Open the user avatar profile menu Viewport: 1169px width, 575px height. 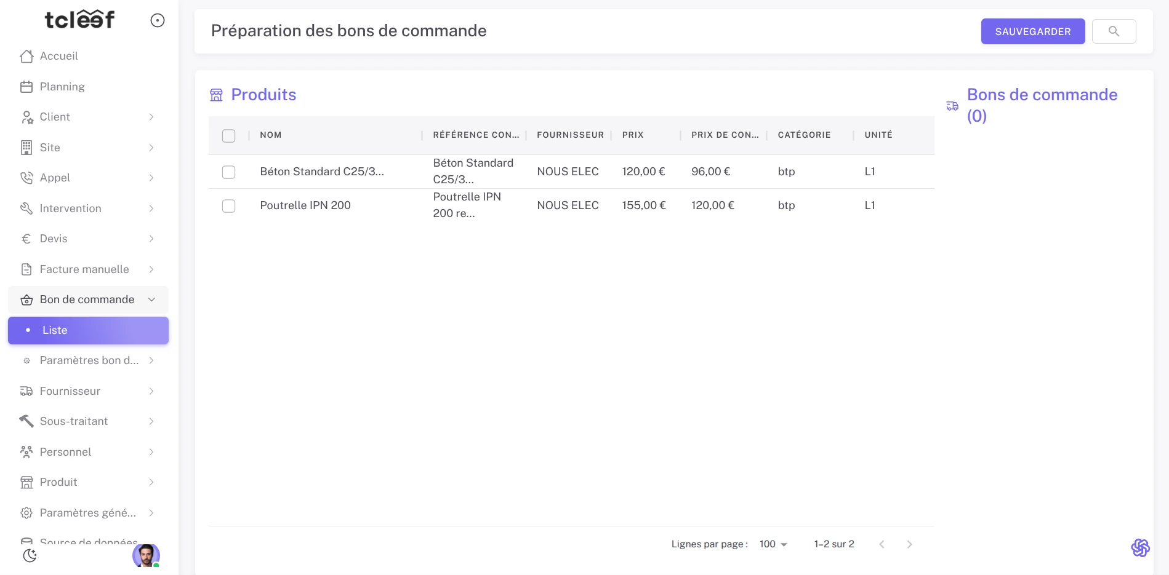(146, 555)
